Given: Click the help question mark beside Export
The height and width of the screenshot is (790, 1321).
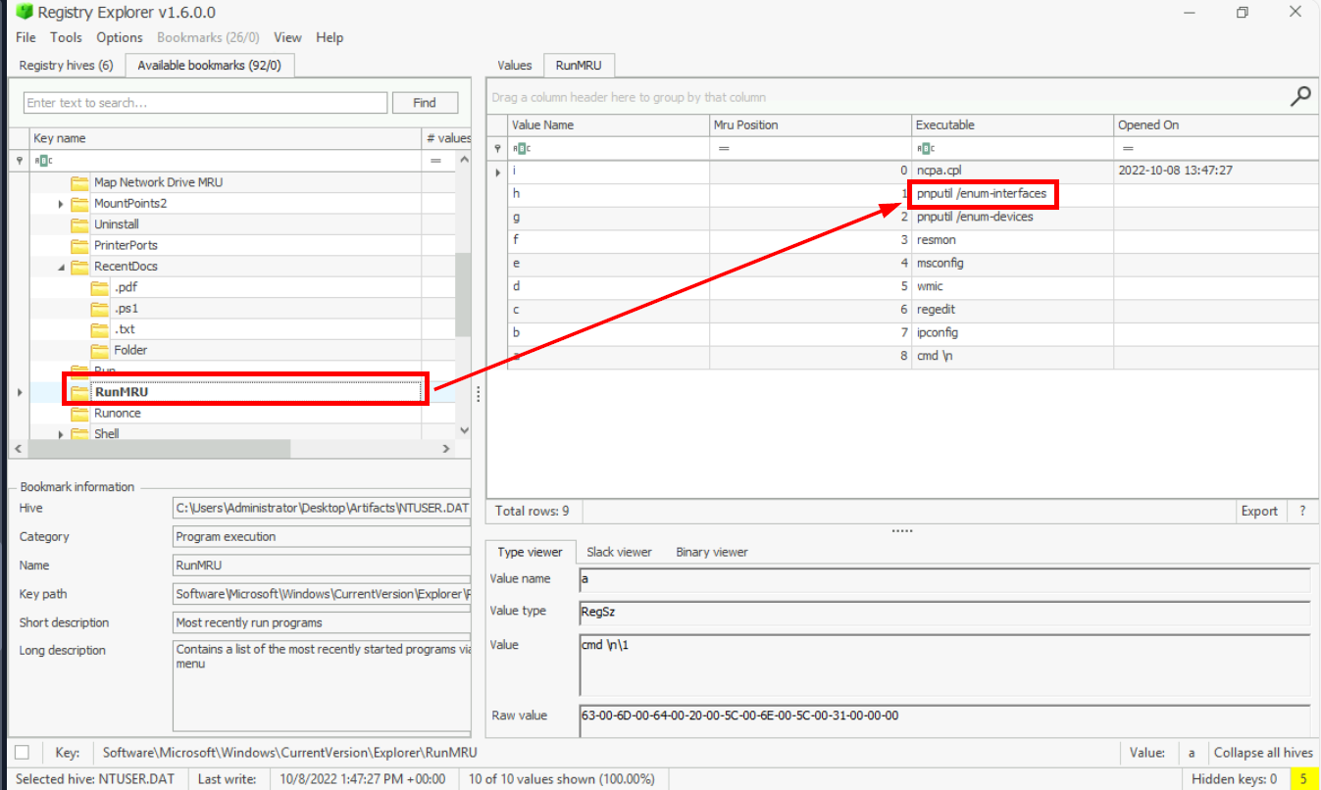Looking at the screenshot, I should coord(1302,511).
